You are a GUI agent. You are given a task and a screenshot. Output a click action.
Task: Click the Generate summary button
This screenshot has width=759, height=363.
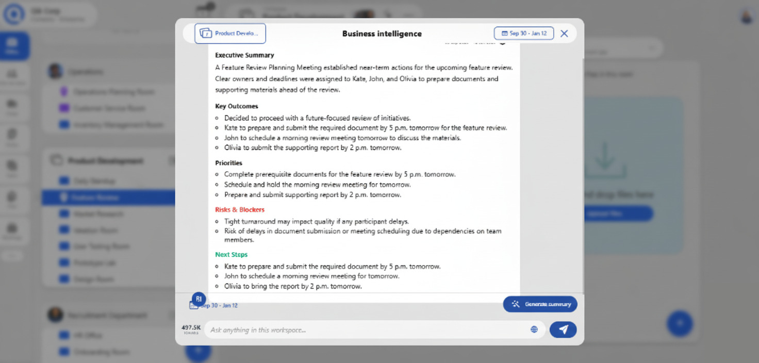click(x=540, y=304)
